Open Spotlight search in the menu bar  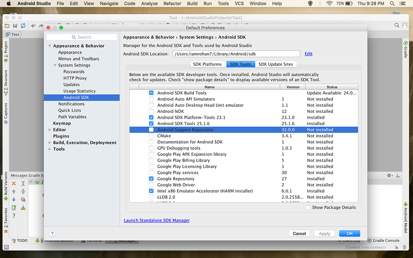tap(392, 4)
